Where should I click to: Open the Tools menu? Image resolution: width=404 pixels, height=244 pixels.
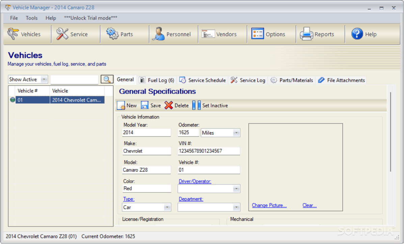click(31, 18)
